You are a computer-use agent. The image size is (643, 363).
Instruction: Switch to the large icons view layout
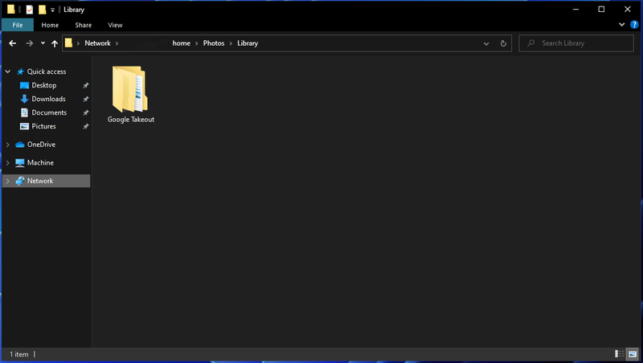pos(633,354)
